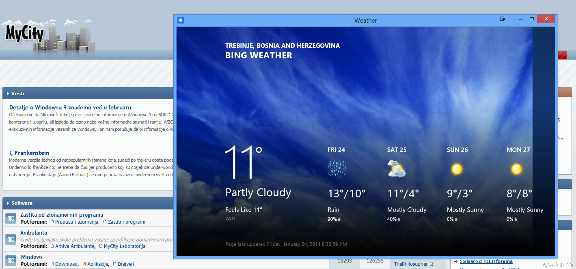
Task: Click the MC forum icon beside Windows
Action: [11, 260]
